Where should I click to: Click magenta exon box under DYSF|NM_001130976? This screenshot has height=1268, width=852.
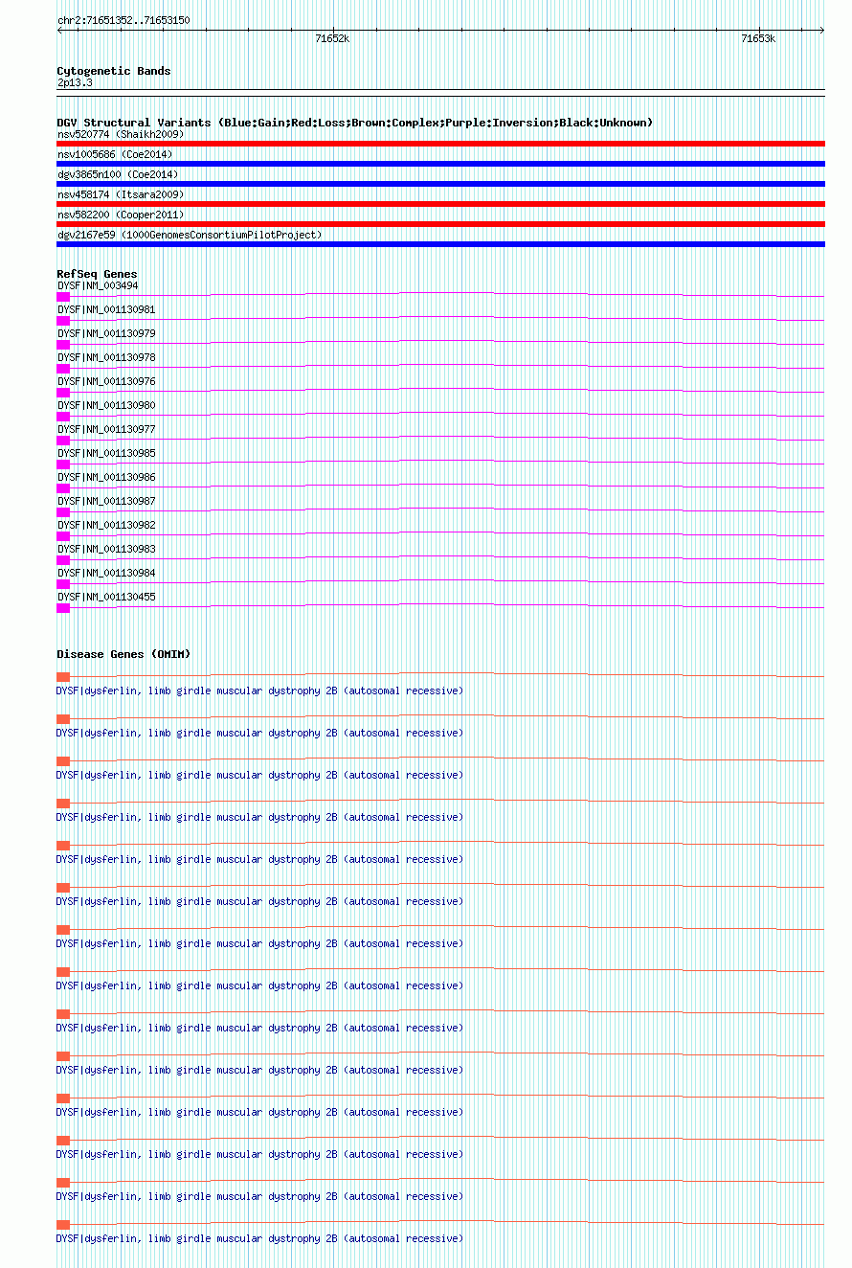pyautogui.click(x=63, y=393)
